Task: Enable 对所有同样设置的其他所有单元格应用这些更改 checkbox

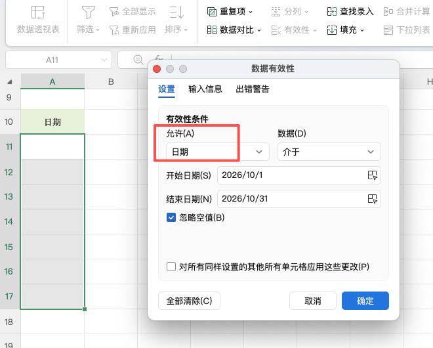Action: coord(171,267)
